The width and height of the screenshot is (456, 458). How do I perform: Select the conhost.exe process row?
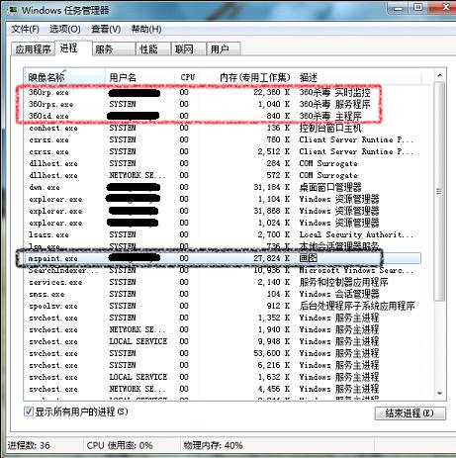[x=223, y=128]
